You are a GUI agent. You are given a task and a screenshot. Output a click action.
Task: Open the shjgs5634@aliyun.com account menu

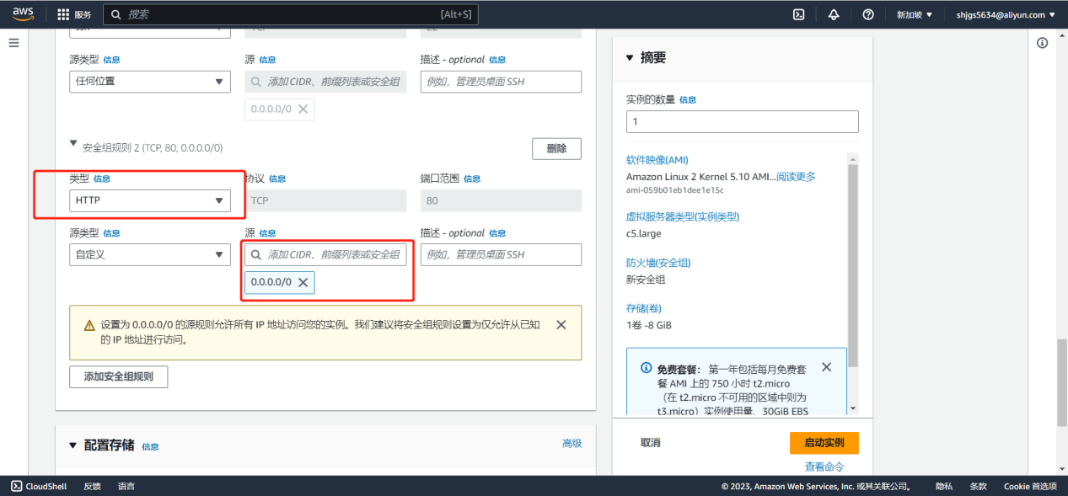click(1003, 13)
